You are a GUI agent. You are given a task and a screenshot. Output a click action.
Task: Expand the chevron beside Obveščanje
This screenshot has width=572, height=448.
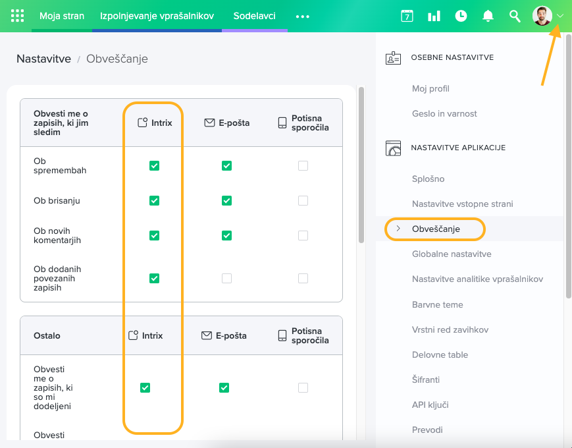point(398,229)
